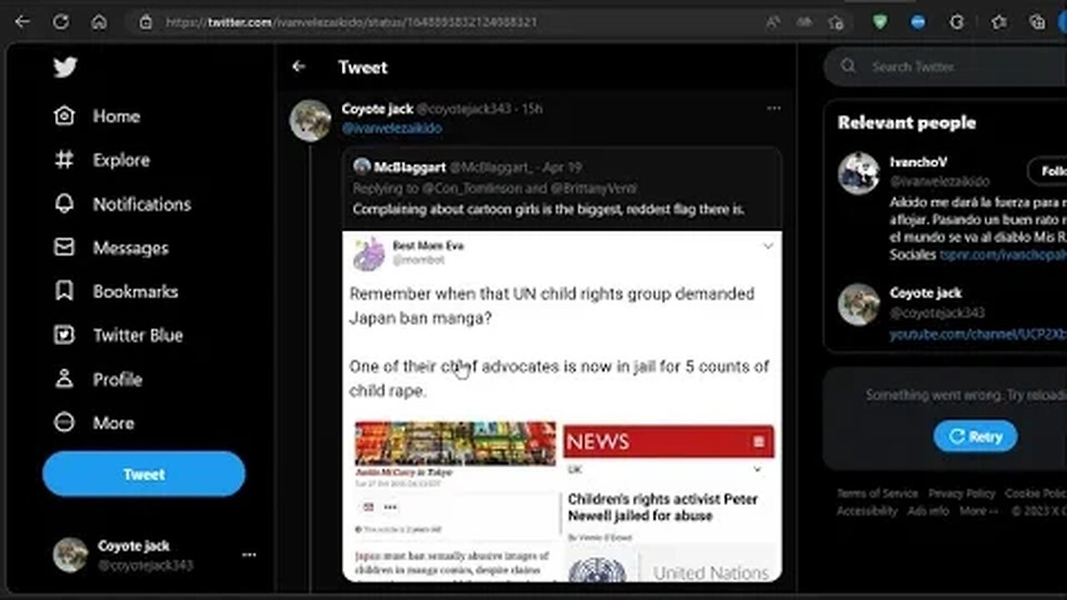The height and width of the screenshot is (600, 1067).
Task: Click the immersive reader icon in address bar
Action: point(804,22)
